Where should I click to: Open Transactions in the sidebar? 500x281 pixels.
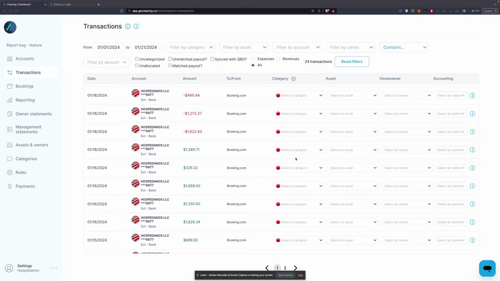32,73
